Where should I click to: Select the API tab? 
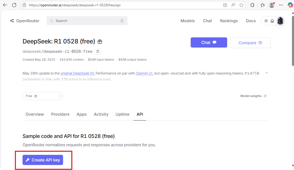click(140, 114)
